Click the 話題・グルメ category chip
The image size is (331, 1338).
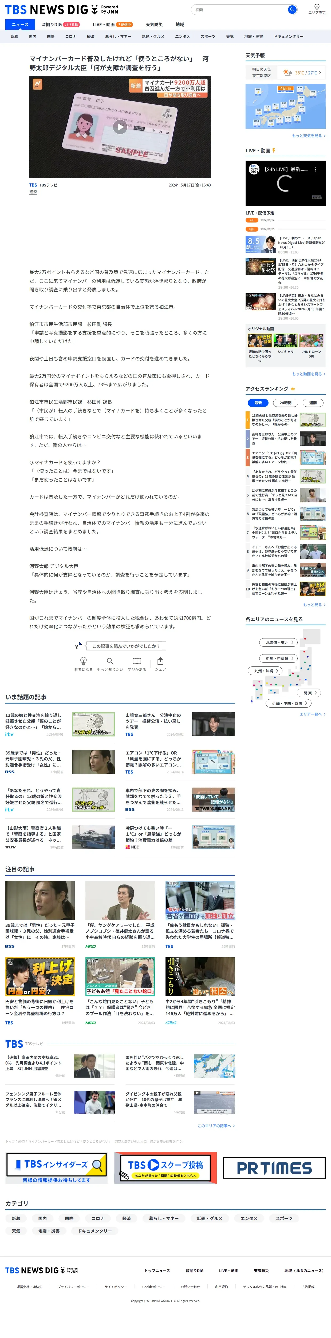point(209,1218)
